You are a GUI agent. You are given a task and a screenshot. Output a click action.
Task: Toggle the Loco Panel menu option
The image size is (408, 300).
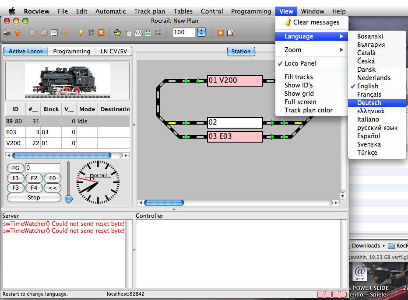click(x=300, y=63)
